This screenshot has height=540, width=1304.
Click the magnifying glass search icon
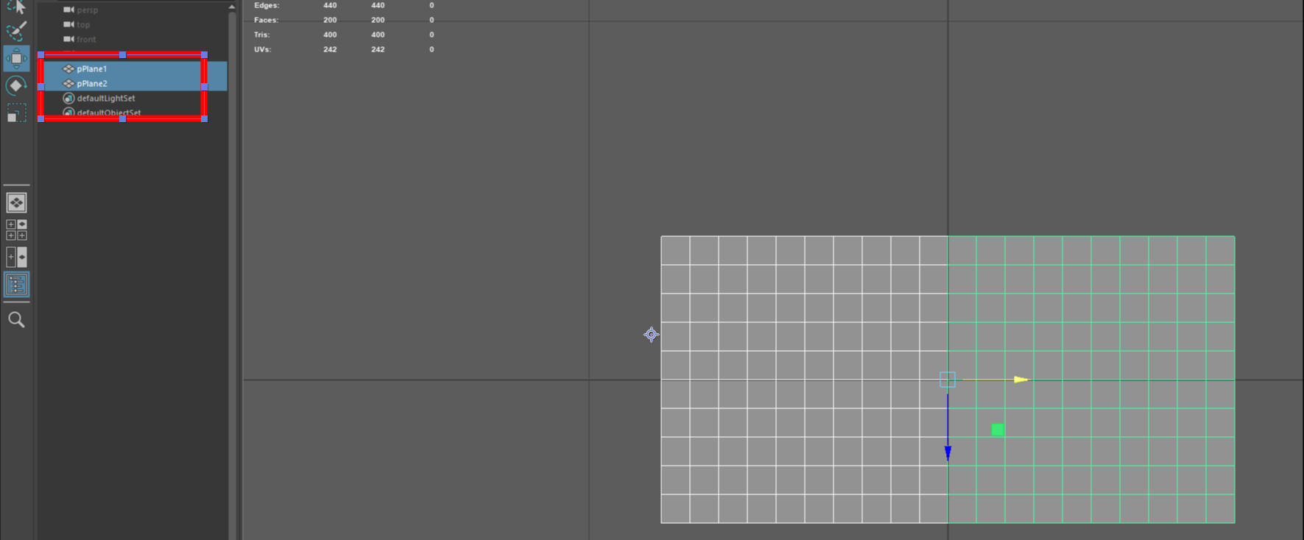coord(16,320)
